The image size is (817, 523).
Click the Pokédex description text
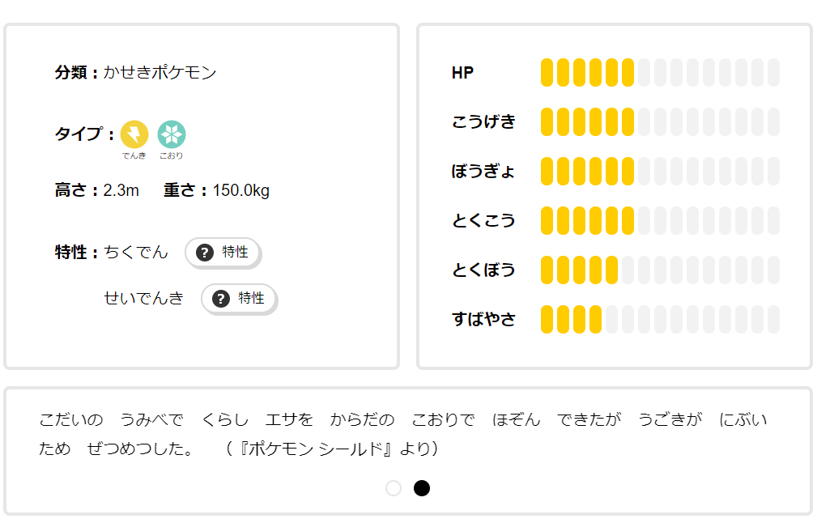coord(402,434)
